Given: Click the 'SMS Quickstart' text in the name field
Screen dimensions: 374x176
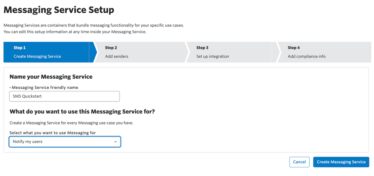Looking at the screenshot, I should point(27,97).
